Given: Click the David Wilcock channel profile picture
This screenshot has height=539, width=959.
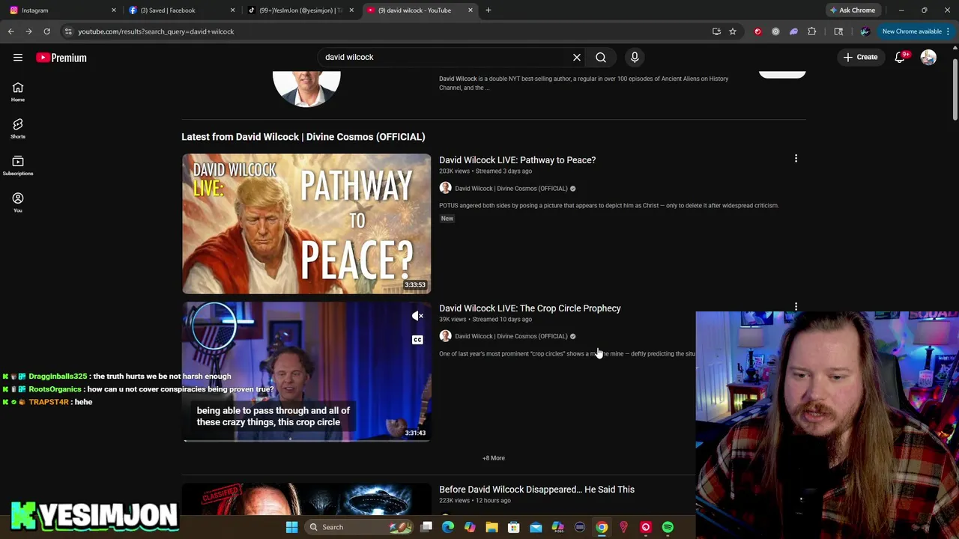Looking at the screenshot, I should pyautogui.click(x=306, y=88).
